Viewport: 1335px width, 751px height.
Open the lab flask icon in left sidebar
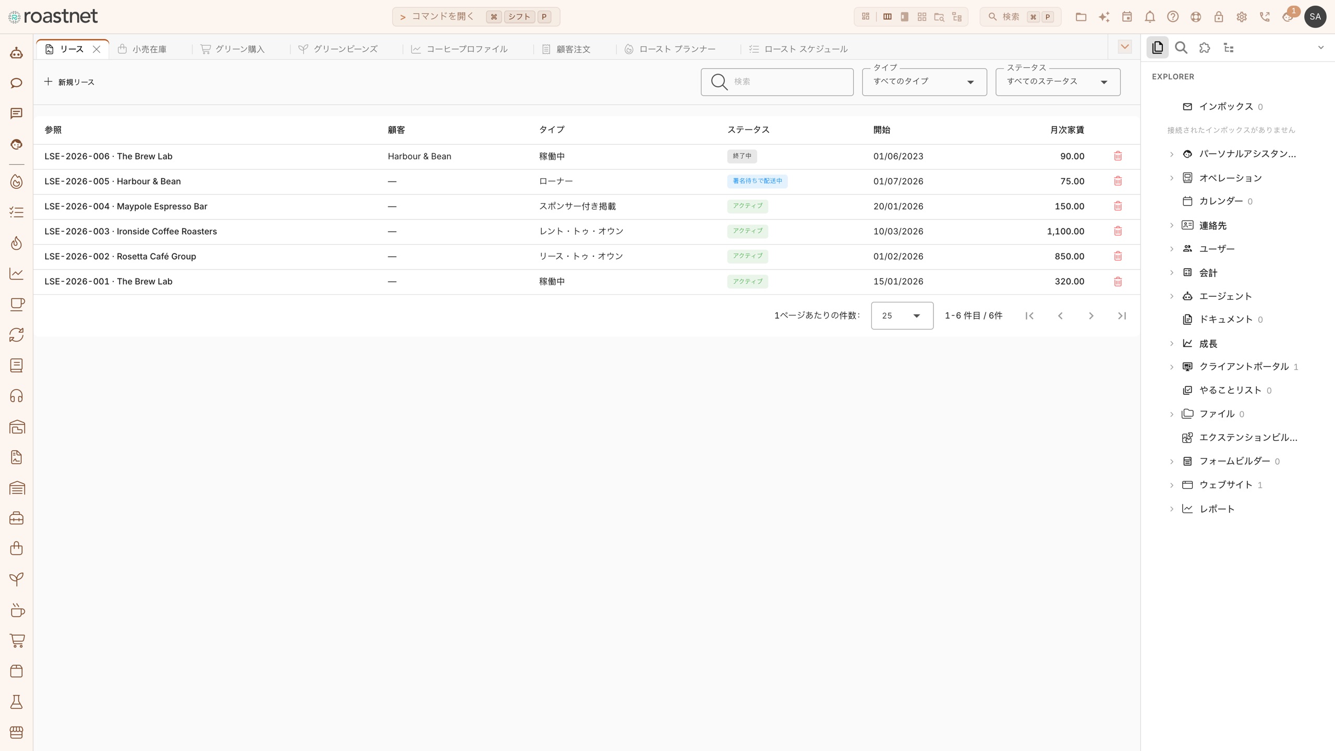pos(17,702)
